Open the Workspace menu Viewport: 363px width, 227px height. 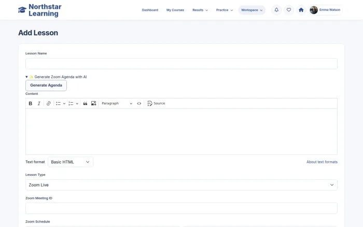(252, 10)
